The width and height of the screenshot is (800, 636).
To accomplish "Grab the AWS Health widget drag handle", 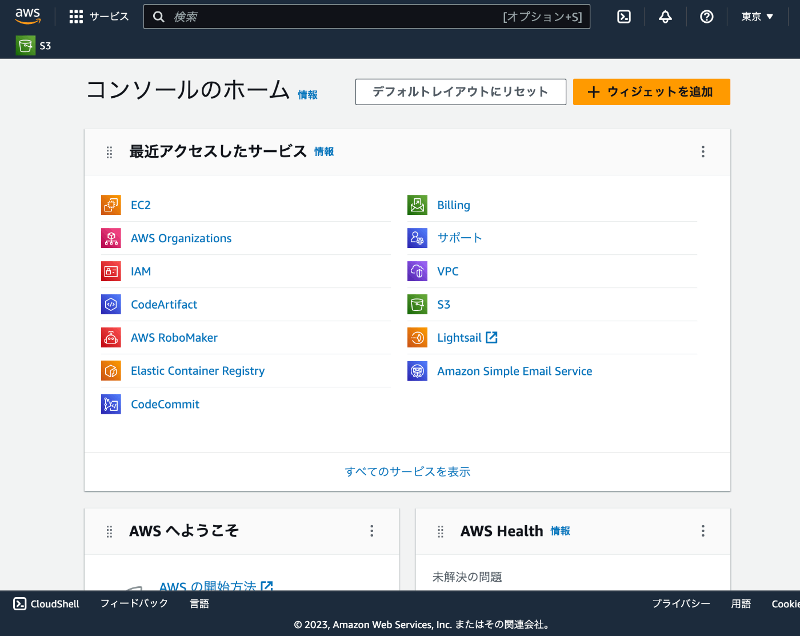I will point(441,531).
